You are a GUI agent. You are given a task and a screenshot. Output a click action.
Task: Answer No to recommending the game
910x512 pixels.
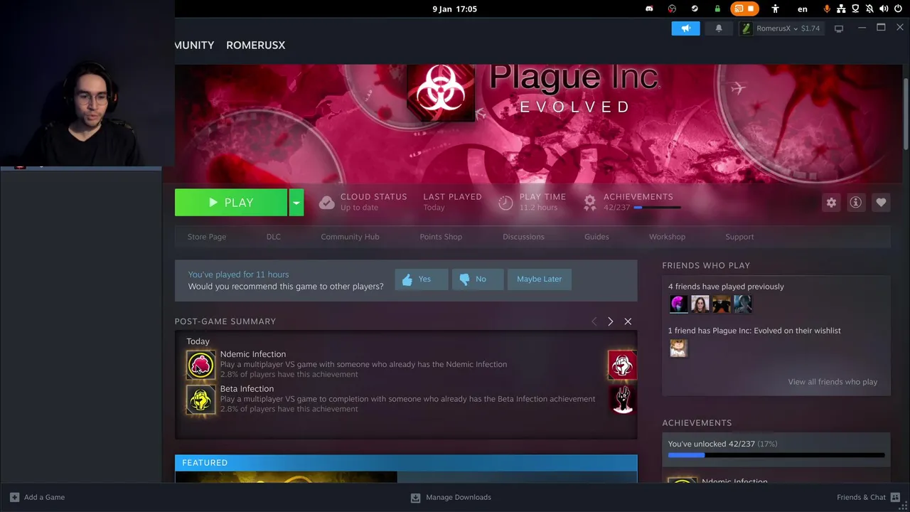[478, 279]
